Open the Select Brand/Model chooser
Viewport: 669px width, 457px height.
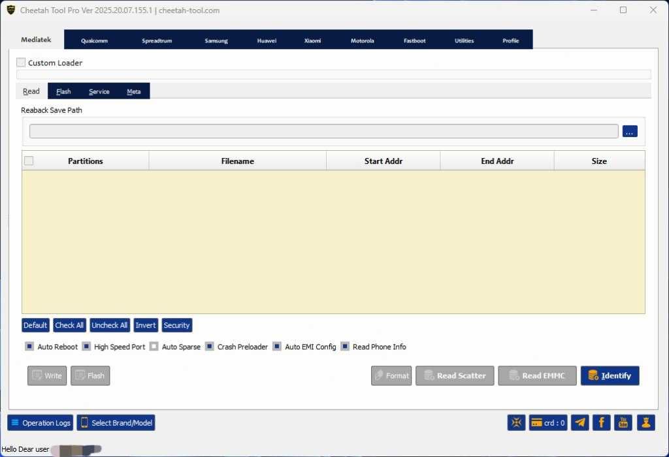[x=116, y=423]
